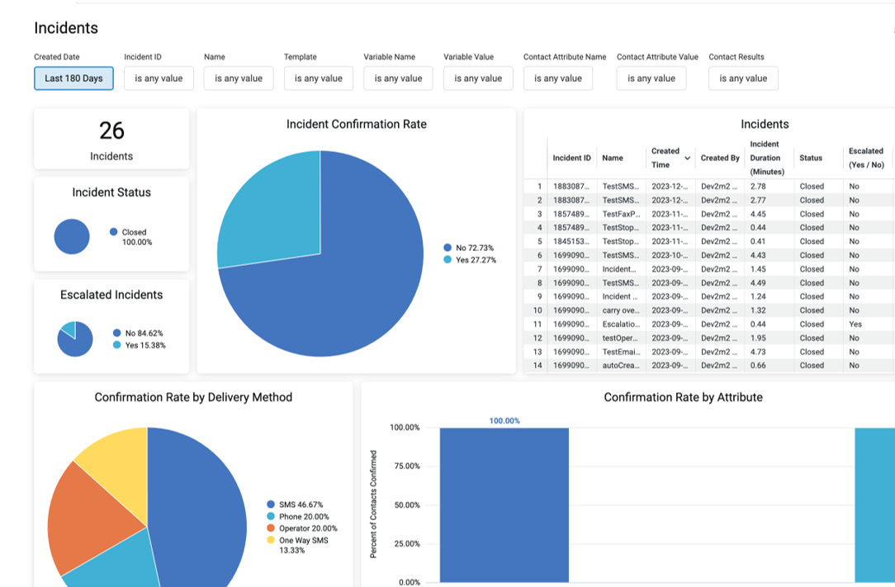895x587 pixels.
Task: Click the dark-blue 100.00% bar in Confirmation Rate by Attribute
Action: (x=504, y=504)
